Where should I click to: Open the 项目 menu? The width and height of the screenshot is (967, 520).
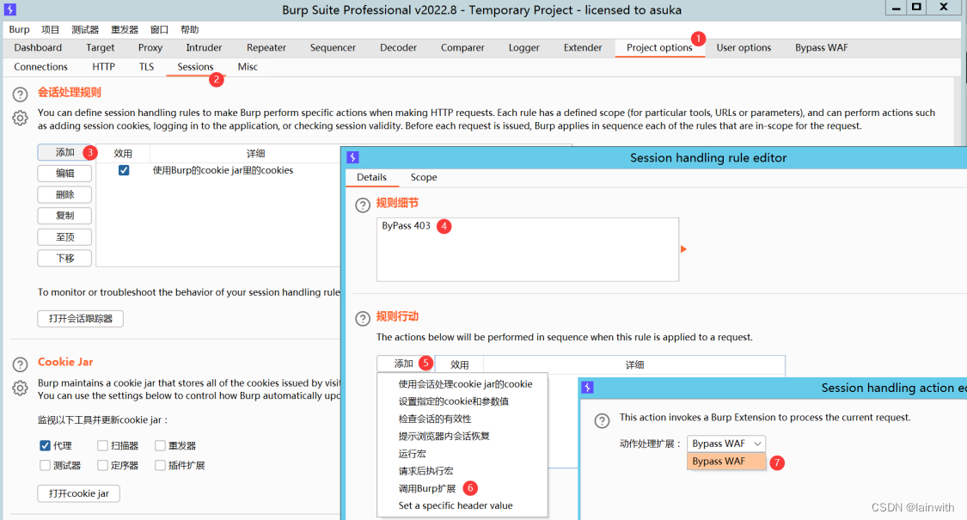(x=50, y=29)
